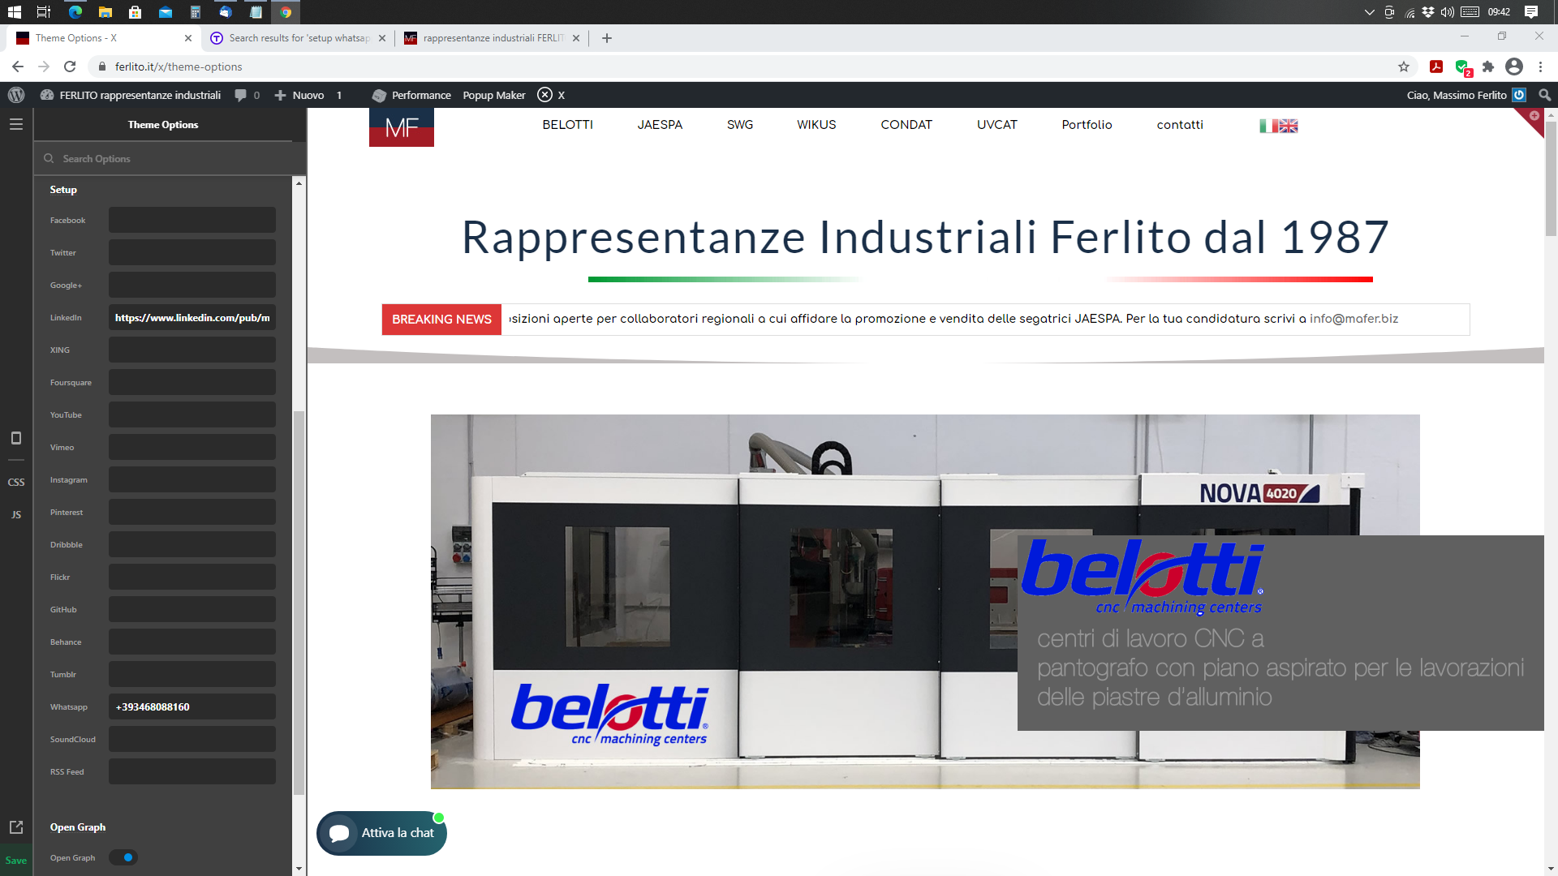Open the WIKUS menu item
Screen dimensions: 1558x876
tap(816, 125)
